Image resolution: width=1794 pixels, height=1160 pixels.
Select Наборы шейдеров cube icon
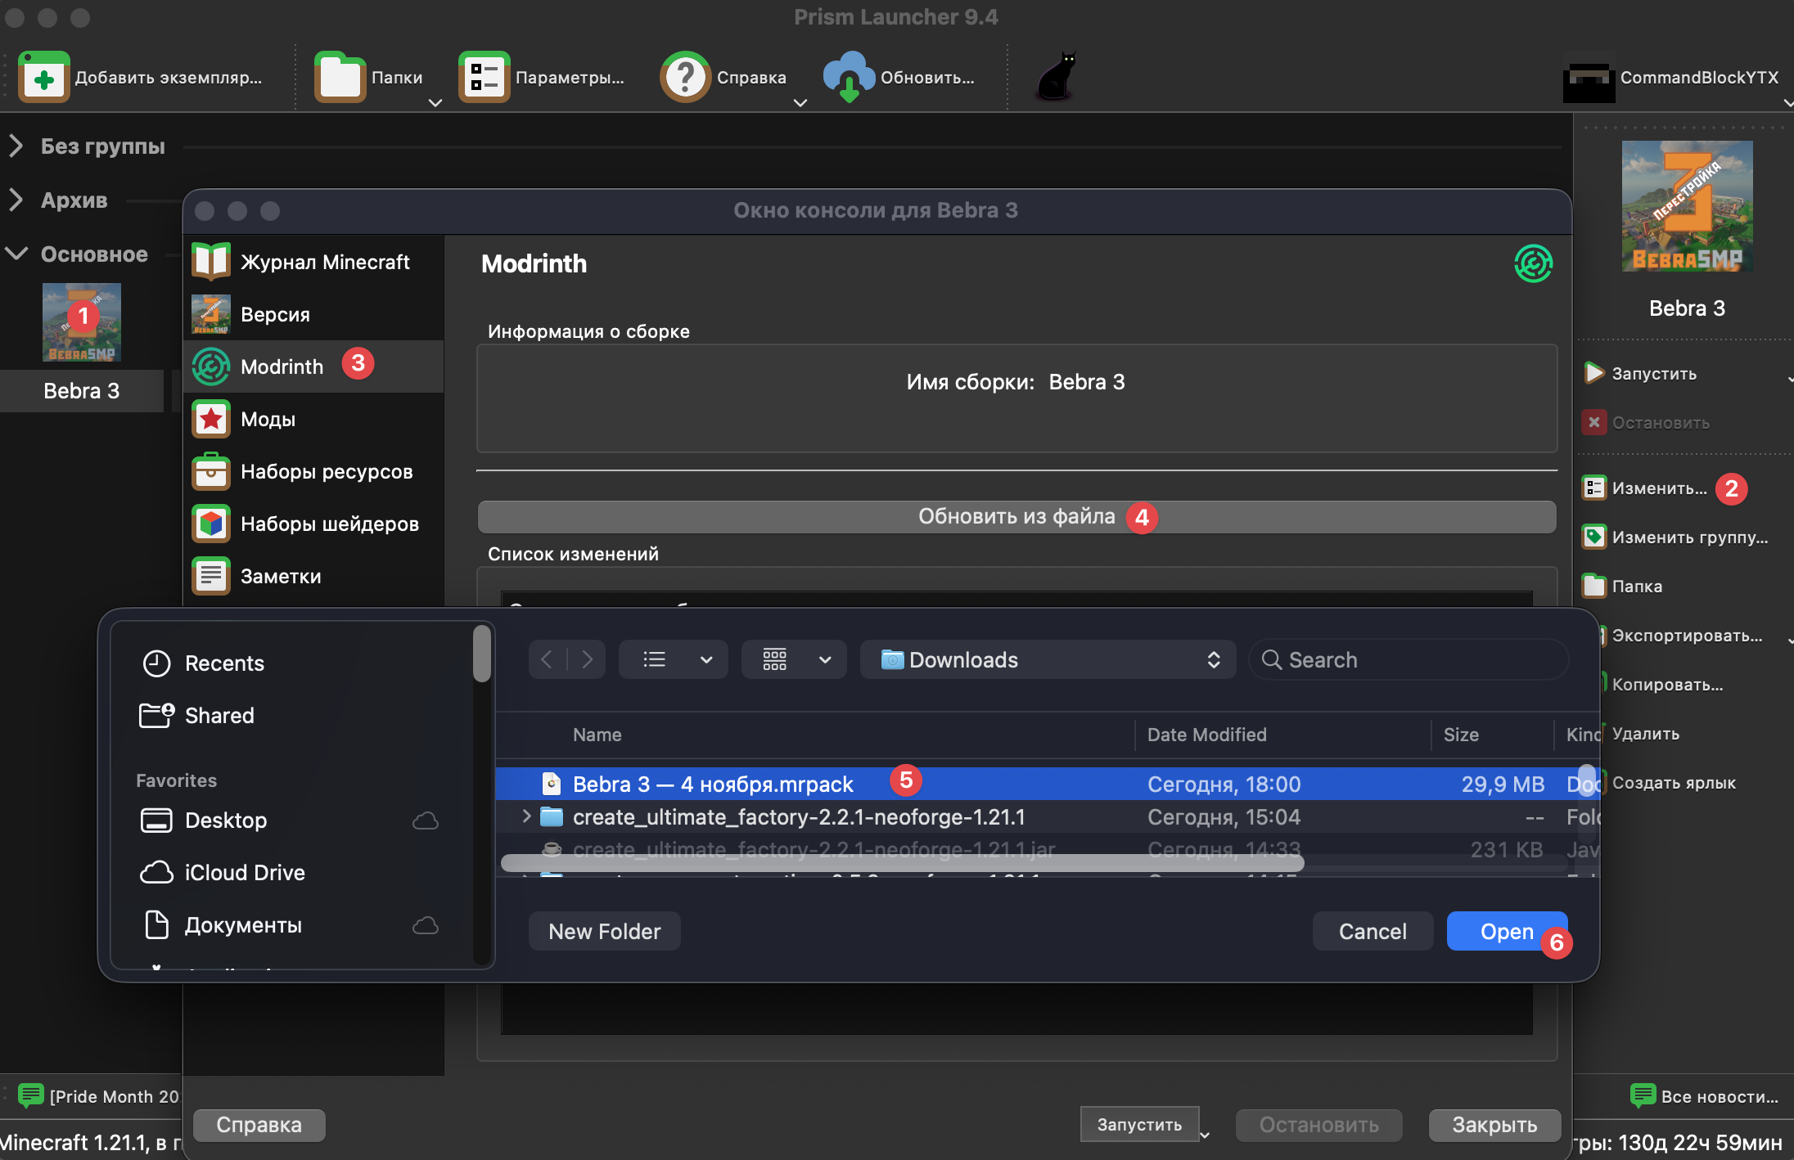click(211, 524)
